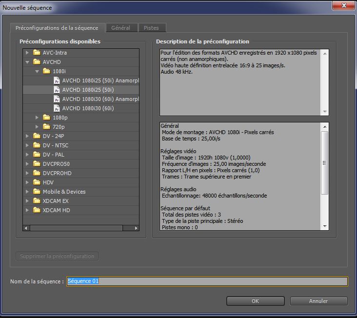The image size is (357, 318).
Task: Switch to the Pistes tab
Action: 151,28
